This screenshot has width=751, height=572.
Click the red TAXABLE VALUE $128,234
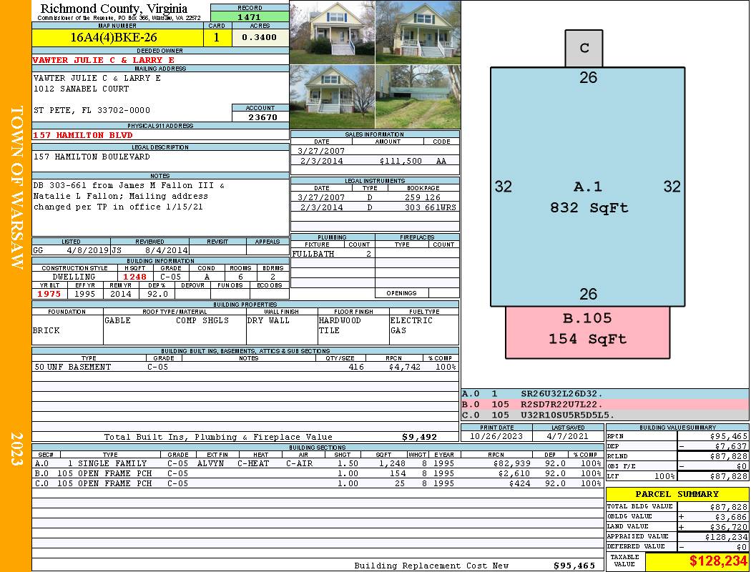point(718,561)
